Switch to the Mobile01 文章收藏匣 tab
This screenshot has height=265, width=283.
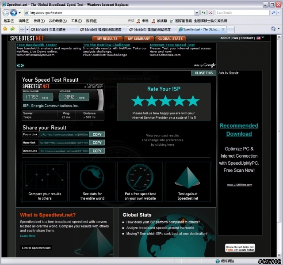point(54,30)
